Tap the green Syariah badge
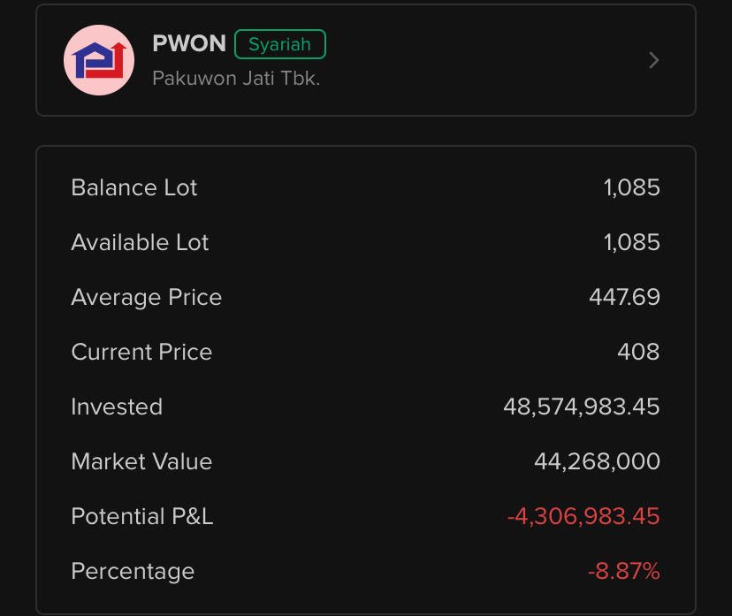 280,44
